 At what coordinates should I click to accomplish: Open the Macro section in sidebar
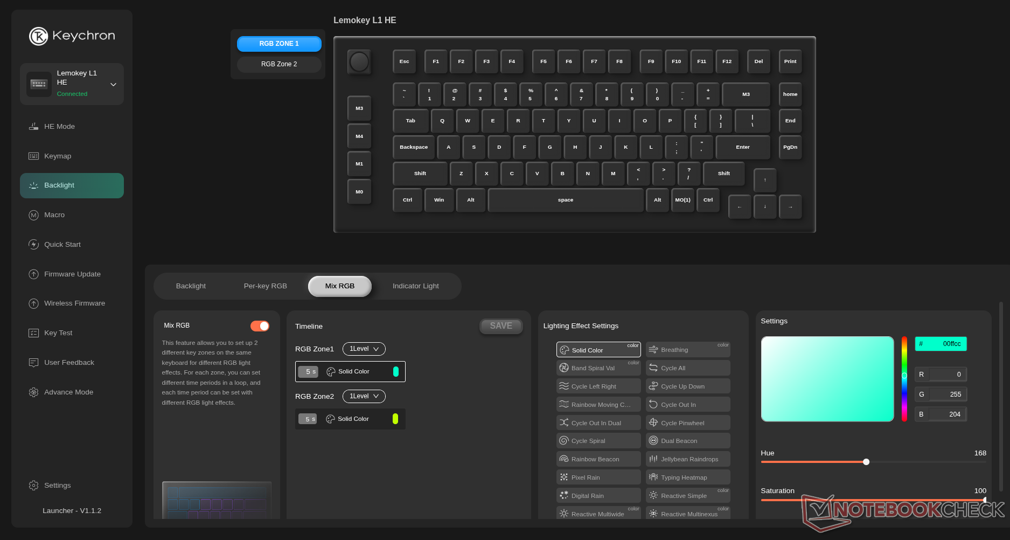(x=54, y=215)
